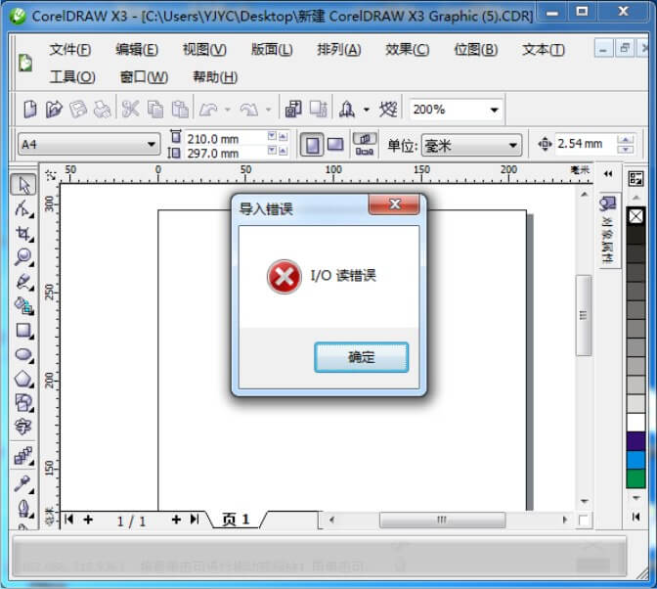
Task: Expand the Redo history dropdown arrow
Action: (x=268, y=110)
